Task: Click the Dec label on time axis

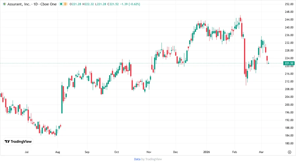Action: 176,152
